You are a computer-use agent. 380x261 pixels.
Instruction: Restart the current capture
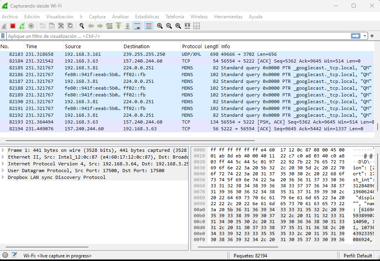click(22, 26)
